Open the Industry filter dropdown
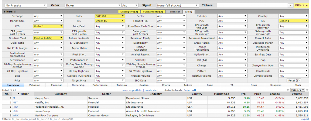 pos(232,16)
